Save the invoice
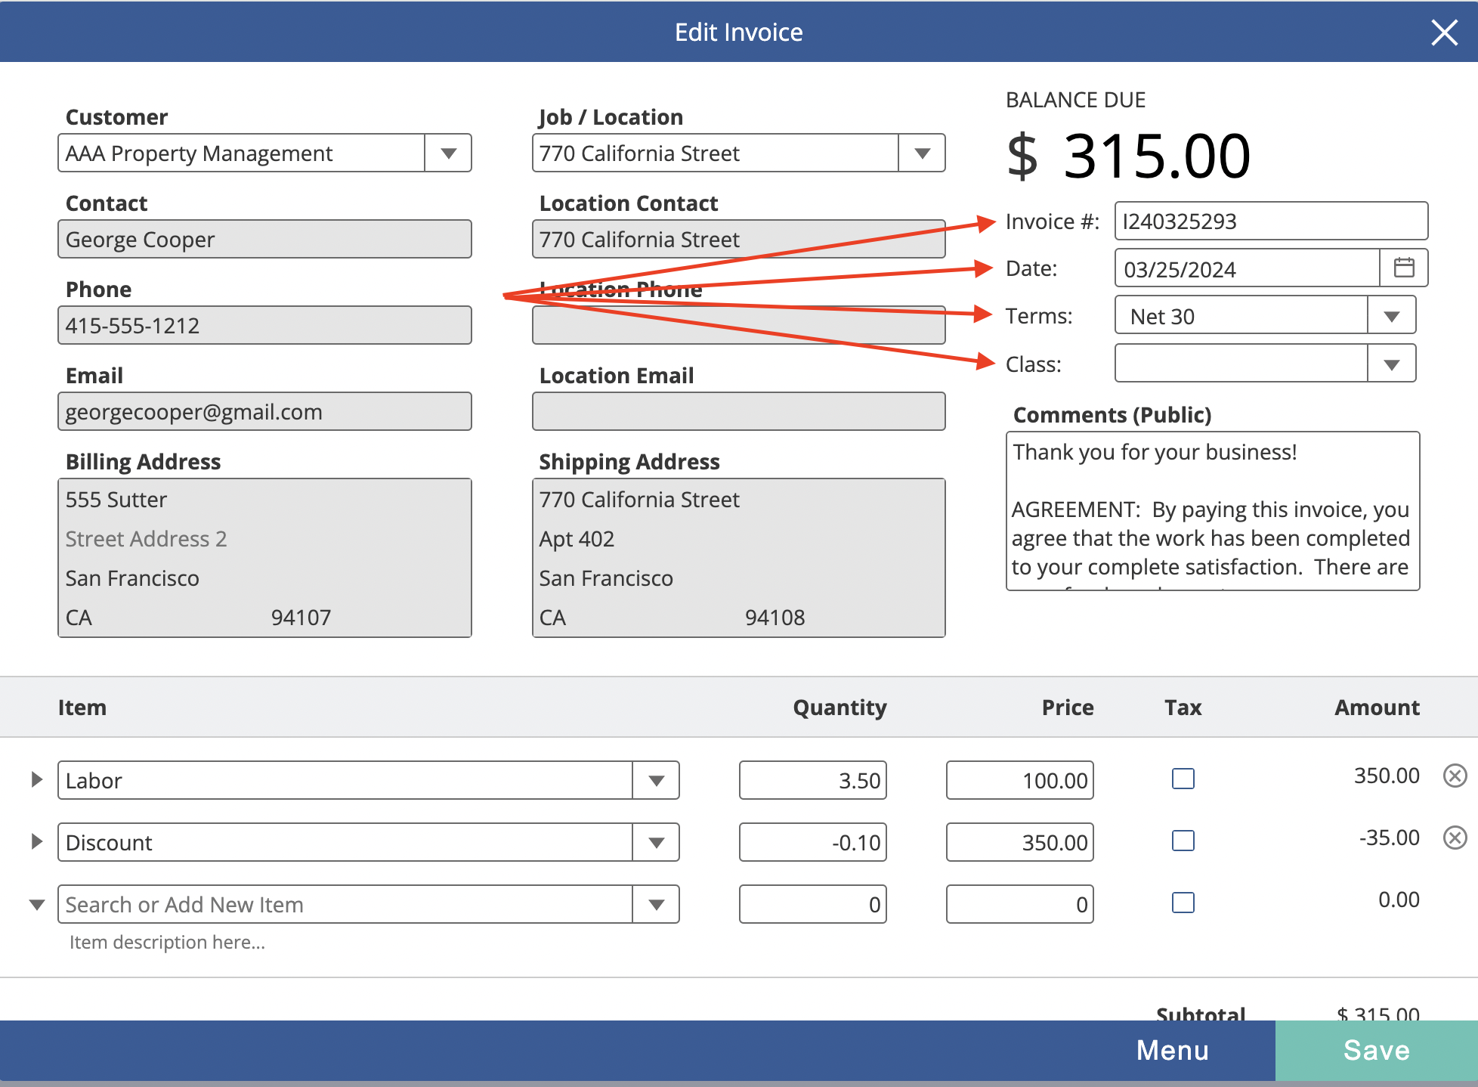1478x1087 pixels. click(1376, 1050)
